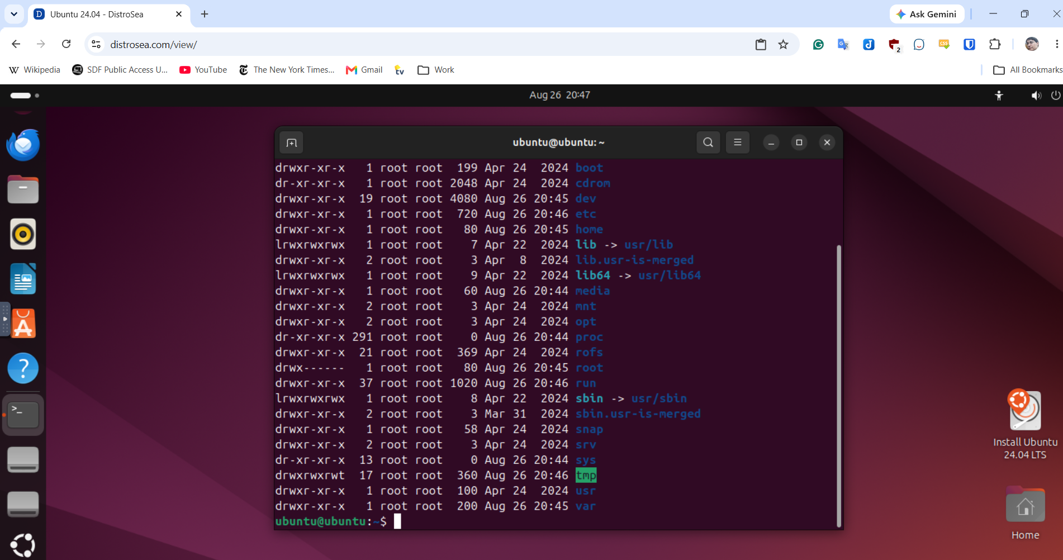
Task: Open the Home folder desktop icon
Action: click(1025, 513)
